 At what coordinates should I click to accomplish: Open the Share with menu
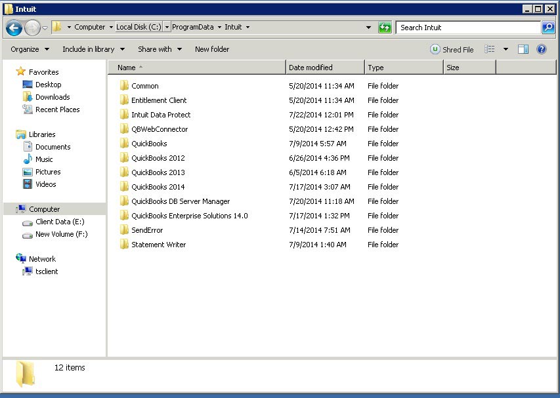pos(160,49)
